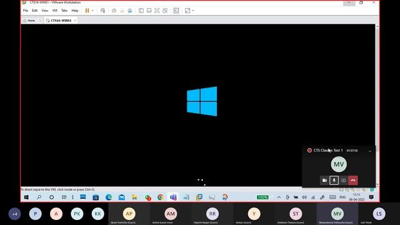Open the VM menu

[x=54, y=11]
